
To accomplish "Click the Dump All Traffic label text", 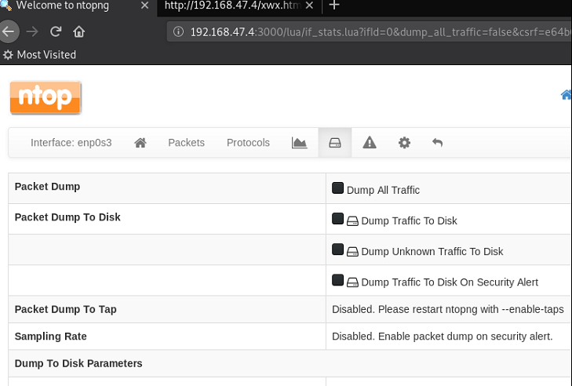I will [x=383, y=190].
